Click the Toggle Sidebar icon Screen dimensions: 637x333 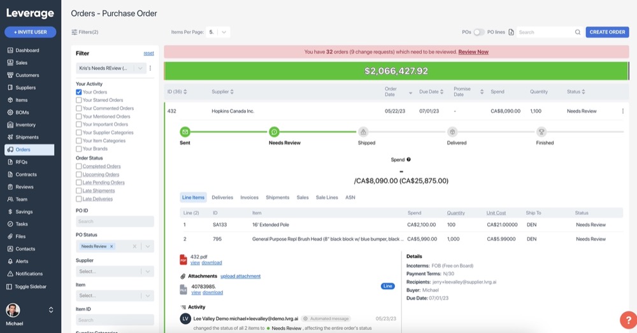10,287
